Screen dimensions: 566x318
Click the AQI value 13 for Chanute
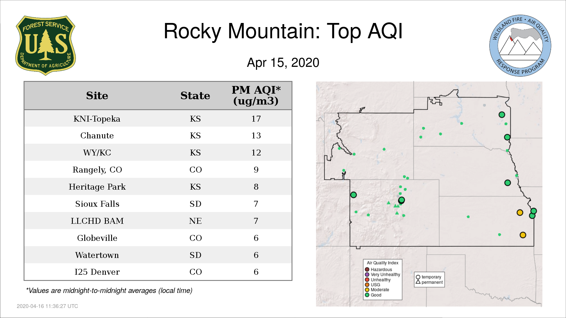pyautogui.click(x=256, y=135)
